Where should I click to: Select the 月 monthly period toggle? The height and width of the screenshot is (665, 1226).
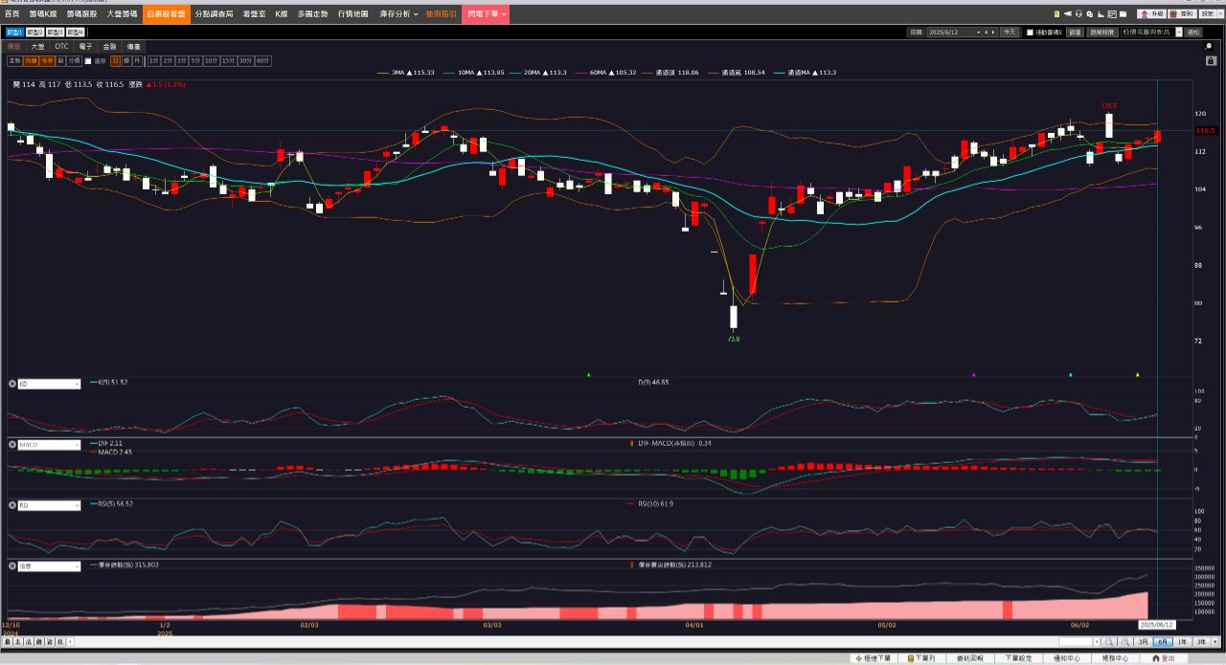point(138,60)
